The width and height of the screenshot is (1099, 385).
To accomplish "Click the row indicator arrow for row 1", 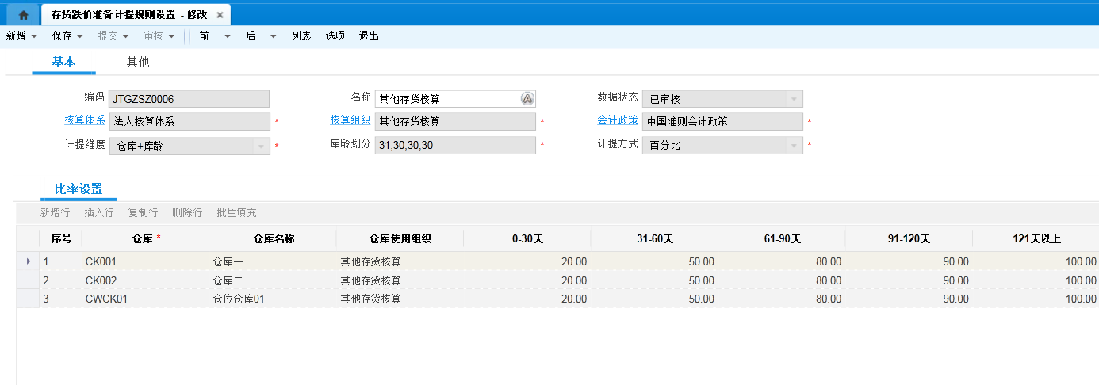I will 29,261.
